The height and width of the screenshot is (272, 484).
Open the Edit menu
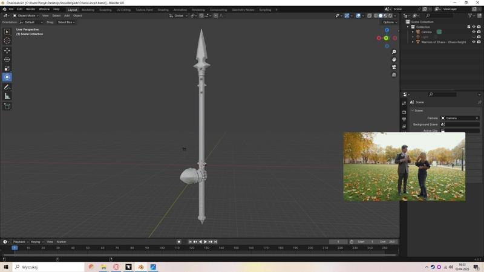point(20,9)
